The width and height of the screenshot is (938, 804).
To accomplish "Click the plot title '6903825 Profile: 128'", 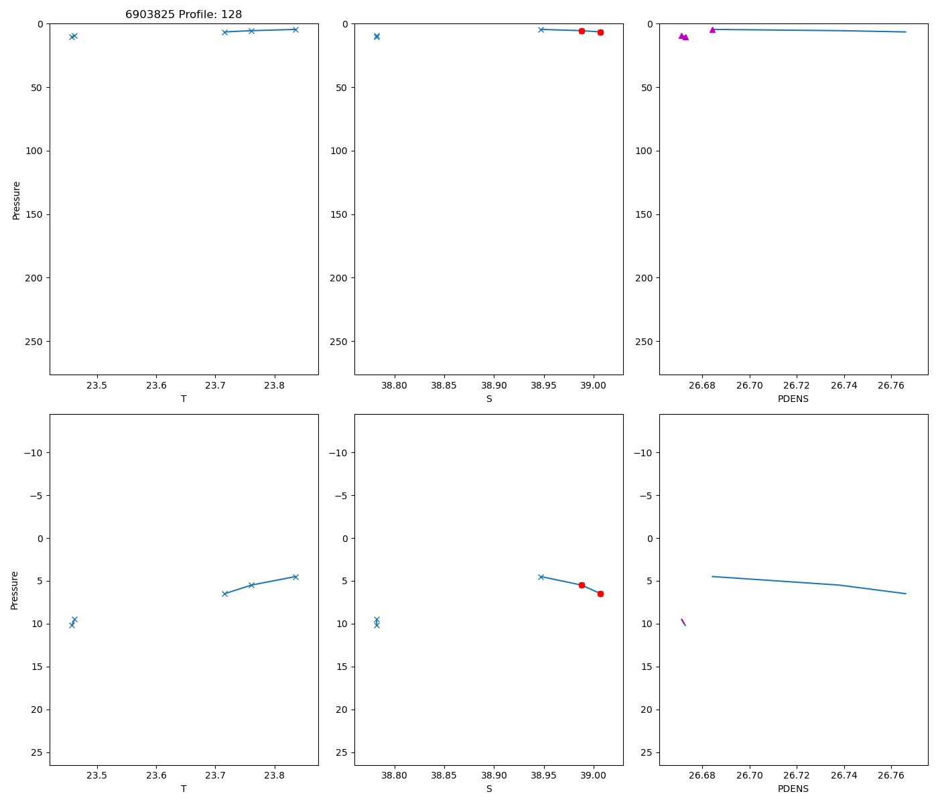I will pyautogui.click(x=184, y=14).
